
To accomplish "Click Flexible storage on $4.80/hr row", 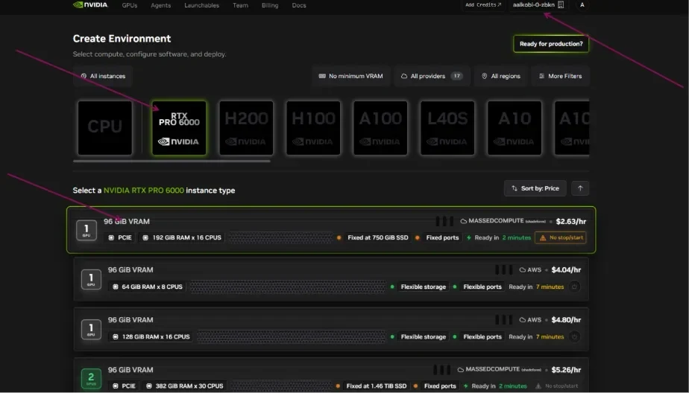I will point(423,337).
